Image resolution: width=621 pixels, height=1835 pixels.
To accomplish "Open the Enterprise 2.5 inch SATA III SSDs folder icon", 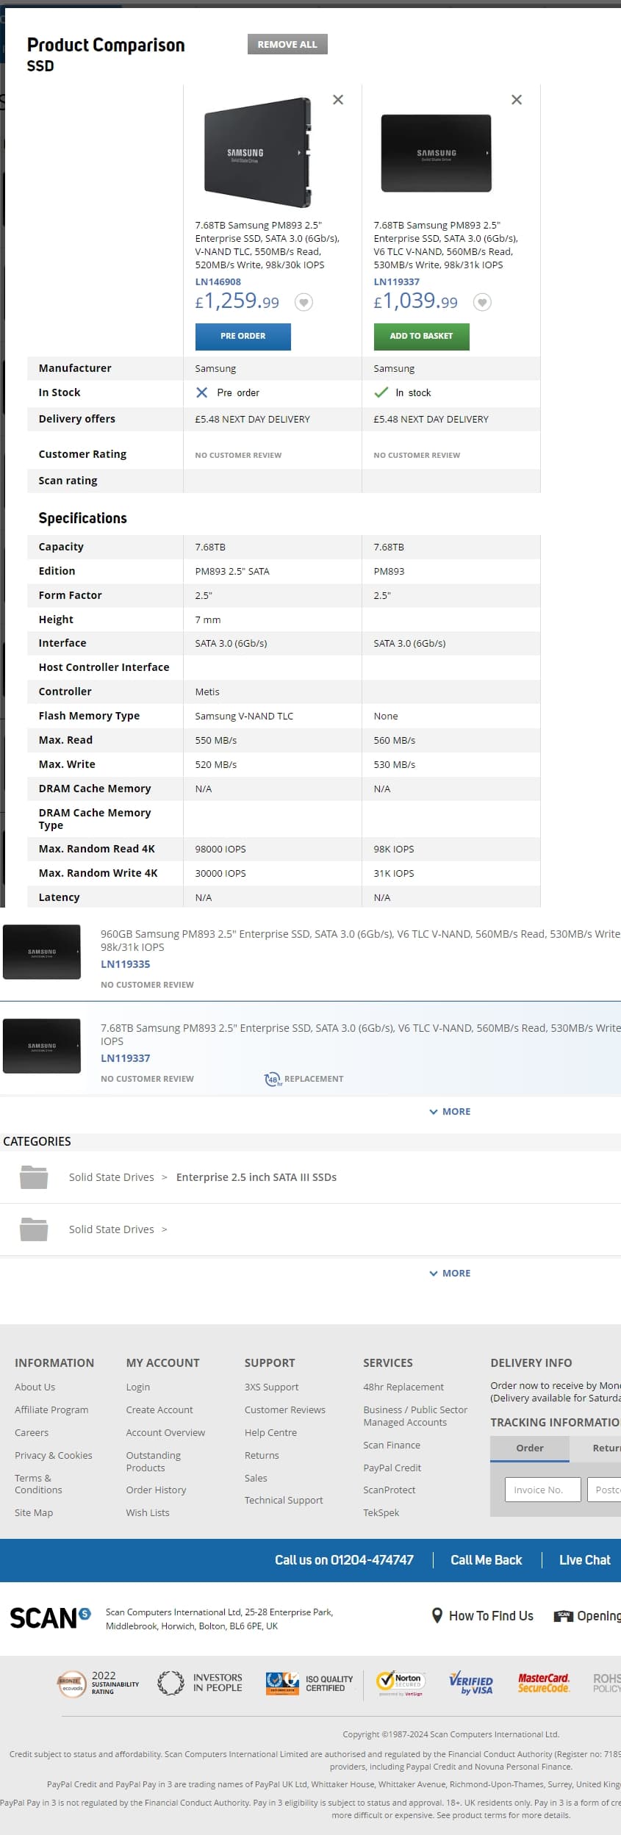I will [x=34, y=1177].
